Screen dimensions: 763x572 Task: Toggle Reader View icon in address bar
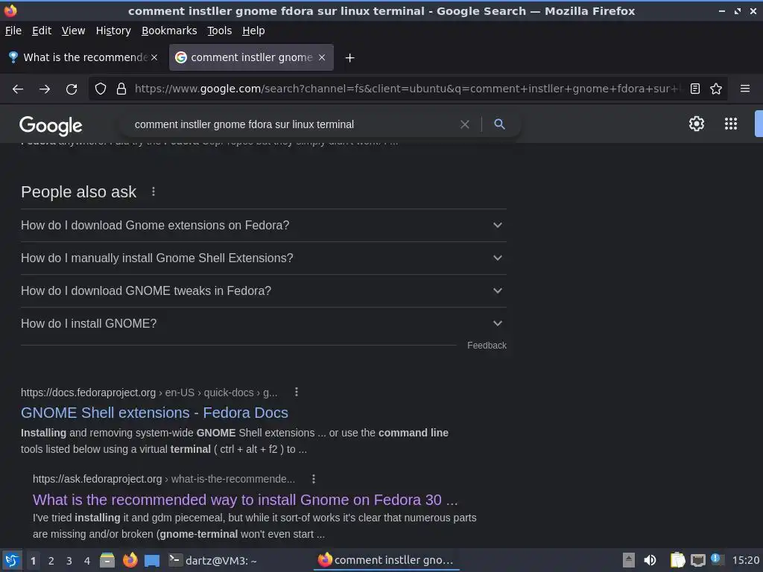pyautogui.click(x=695, y=89)
